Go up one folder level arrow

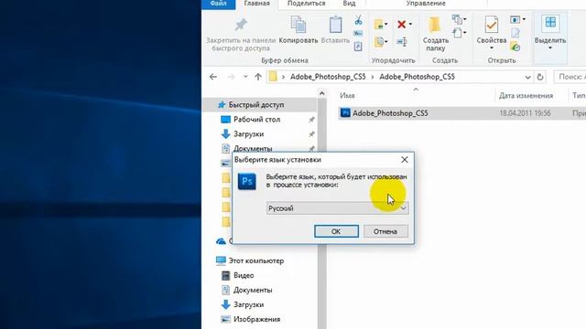point(258,77)
